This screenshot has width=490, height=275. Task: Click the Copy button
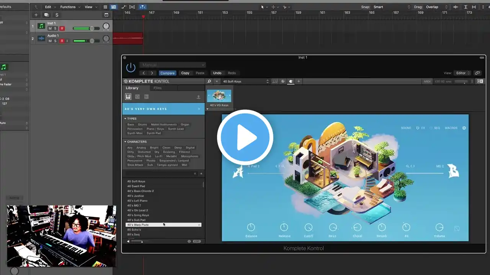click(x=185, y=73)
